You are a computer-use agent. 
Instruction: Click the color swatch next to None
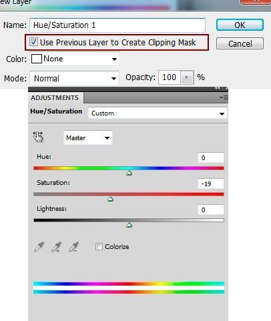[37, 59]
